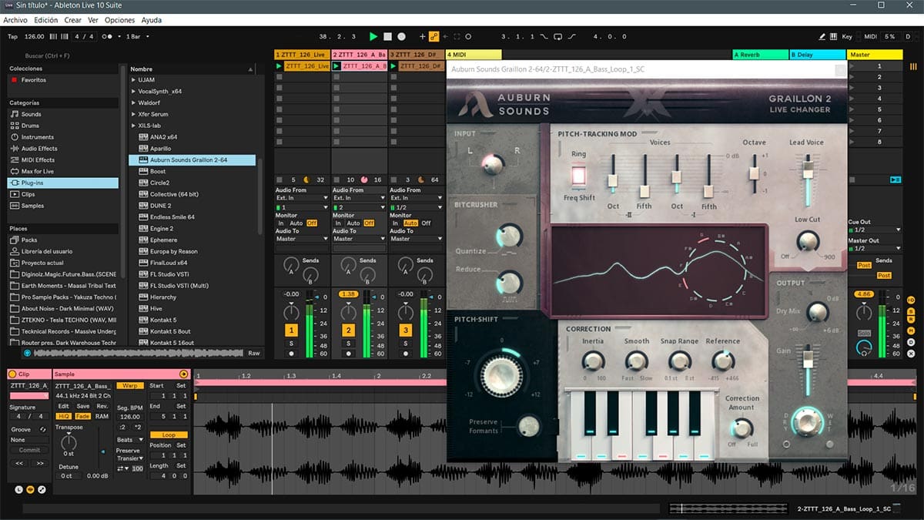This screenshot has width=924, height=520.
Task: Click the Save button in Sample box
Action: click(x=82, y=406)
